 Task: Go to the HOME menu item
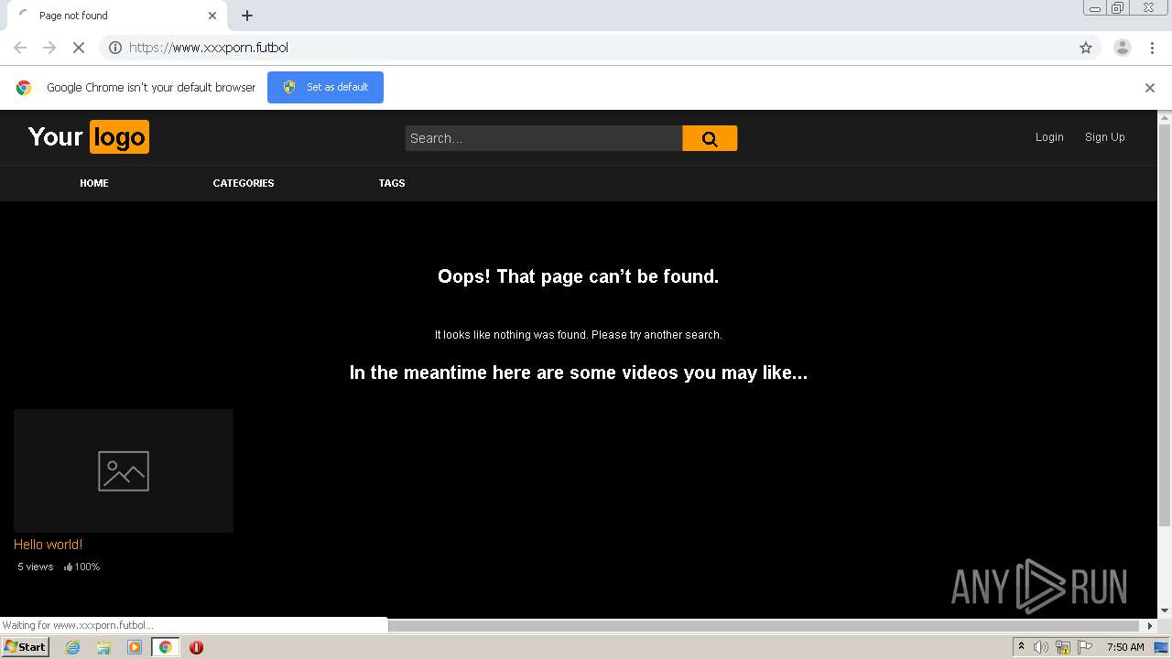click(94, 183)
